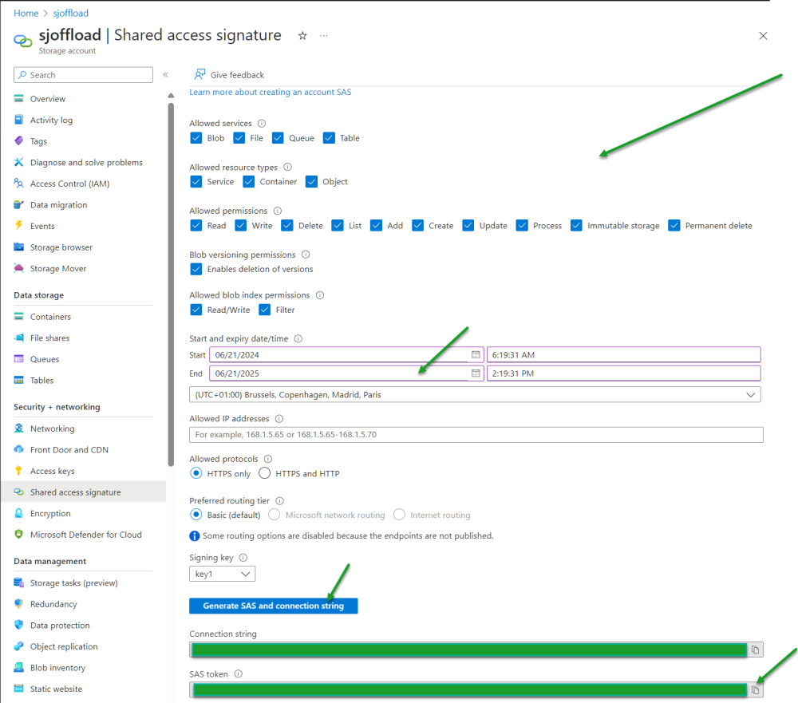
Task: Copy the SAS token using copy icon
Action: coord(755,689)
